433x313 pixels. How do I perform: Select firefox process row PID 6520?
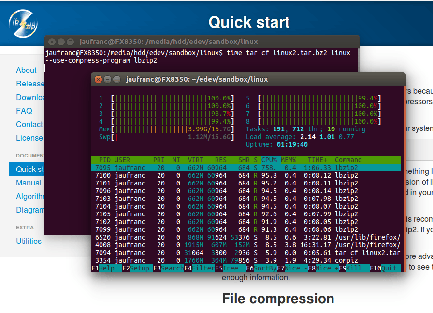246,237
